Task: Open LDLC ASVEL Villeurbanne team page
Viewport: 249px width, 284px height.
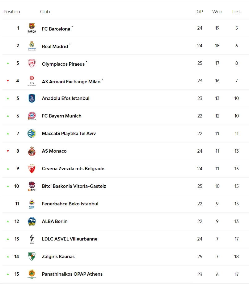Action: pyautogui.click(x=70, y=239)
